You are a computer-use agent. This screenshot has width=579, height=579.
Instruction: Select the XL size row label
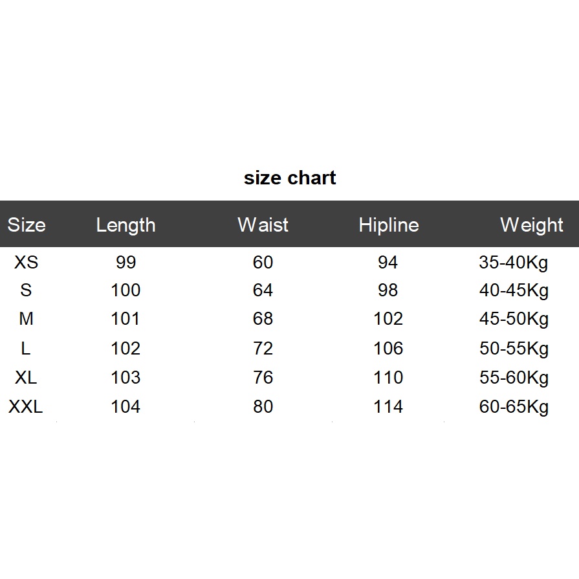click(26, 377)
